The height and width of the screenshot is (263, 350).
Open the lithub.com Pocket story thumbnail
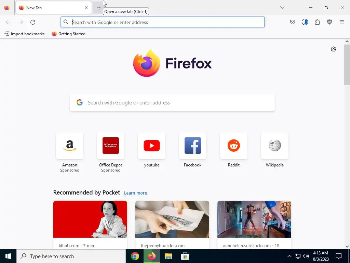pyautogui.click(x=90, y=219)
